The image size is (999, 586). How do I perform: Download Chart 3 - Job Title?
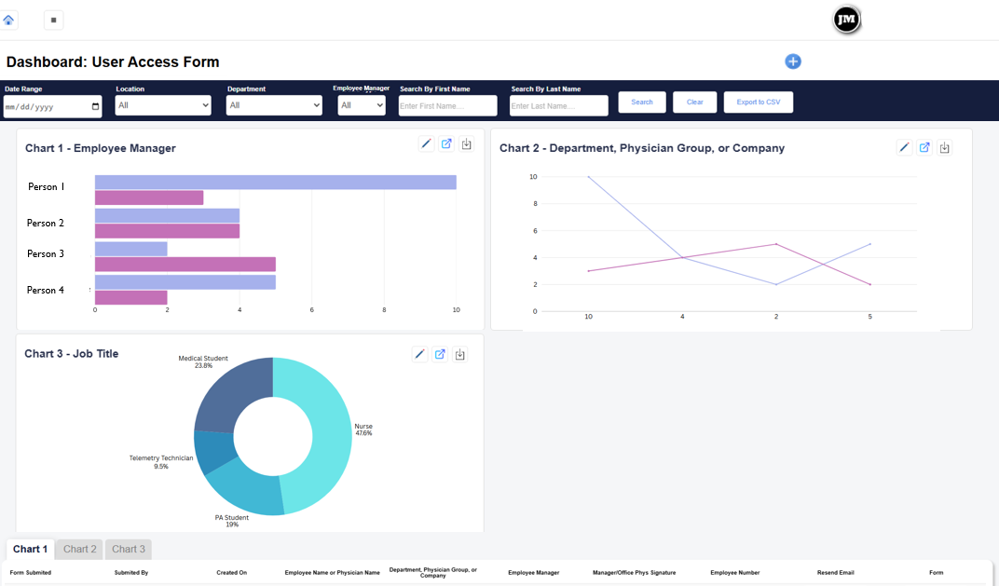460,354
